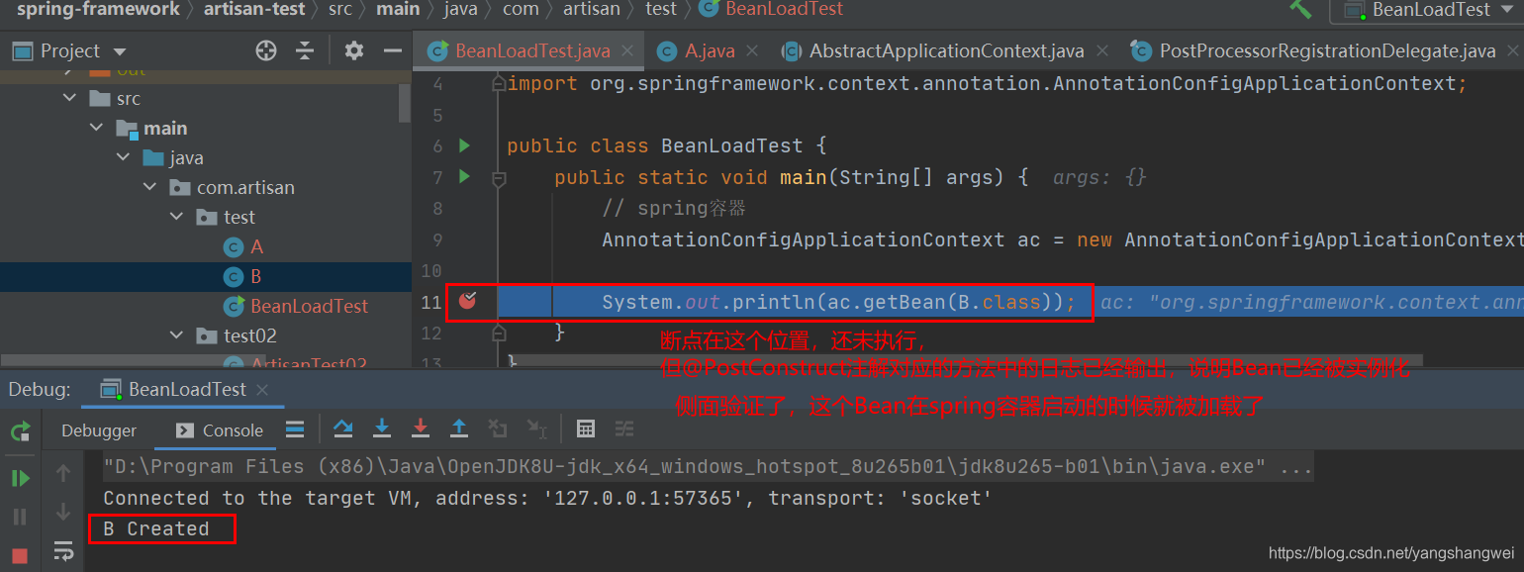
Task: Close the AbstractApplicationContext.java tab
Action: (x=1102, y=50)
